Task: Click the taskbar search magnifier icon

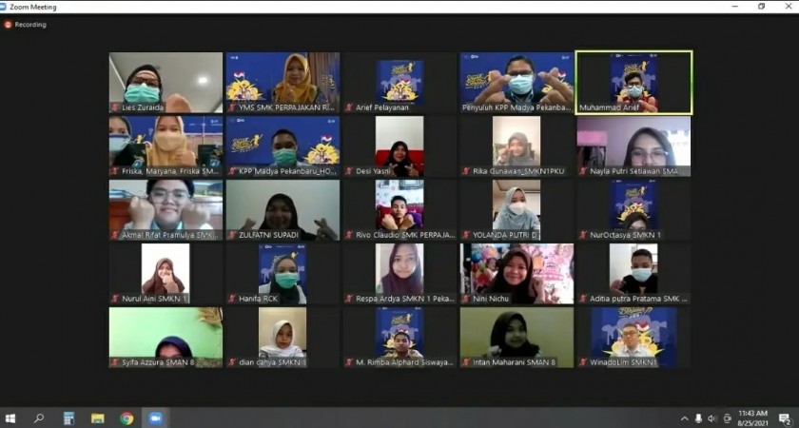Action: point(39,418)
